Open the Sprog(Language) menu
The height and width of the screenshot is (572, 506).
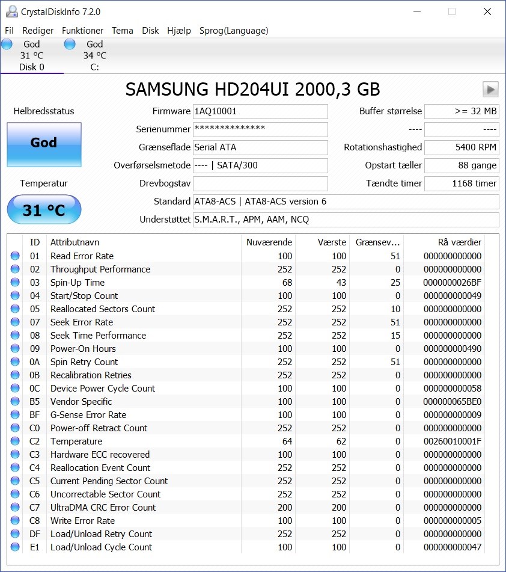click(234, 31)
